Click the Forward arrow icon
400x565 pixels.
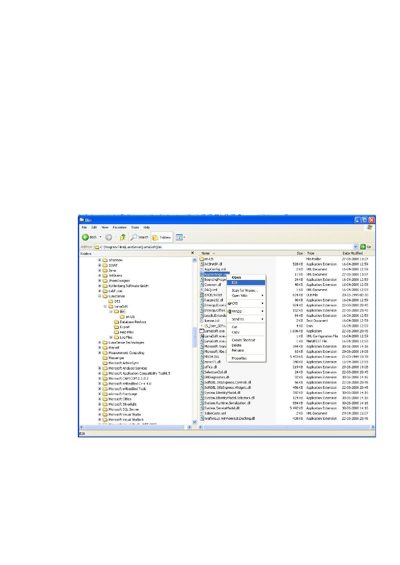pos(108,237)
